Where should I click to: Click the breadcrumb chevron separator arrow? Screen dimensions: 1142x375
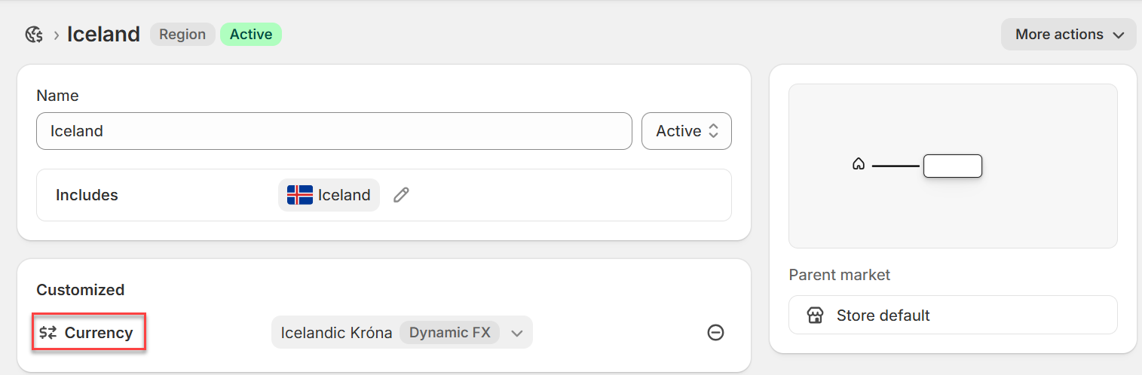coord(56,35)
